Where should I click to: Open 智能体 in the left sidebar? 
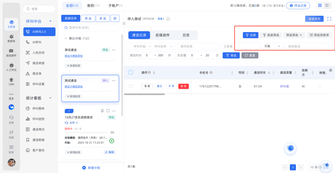coord(11,38)
